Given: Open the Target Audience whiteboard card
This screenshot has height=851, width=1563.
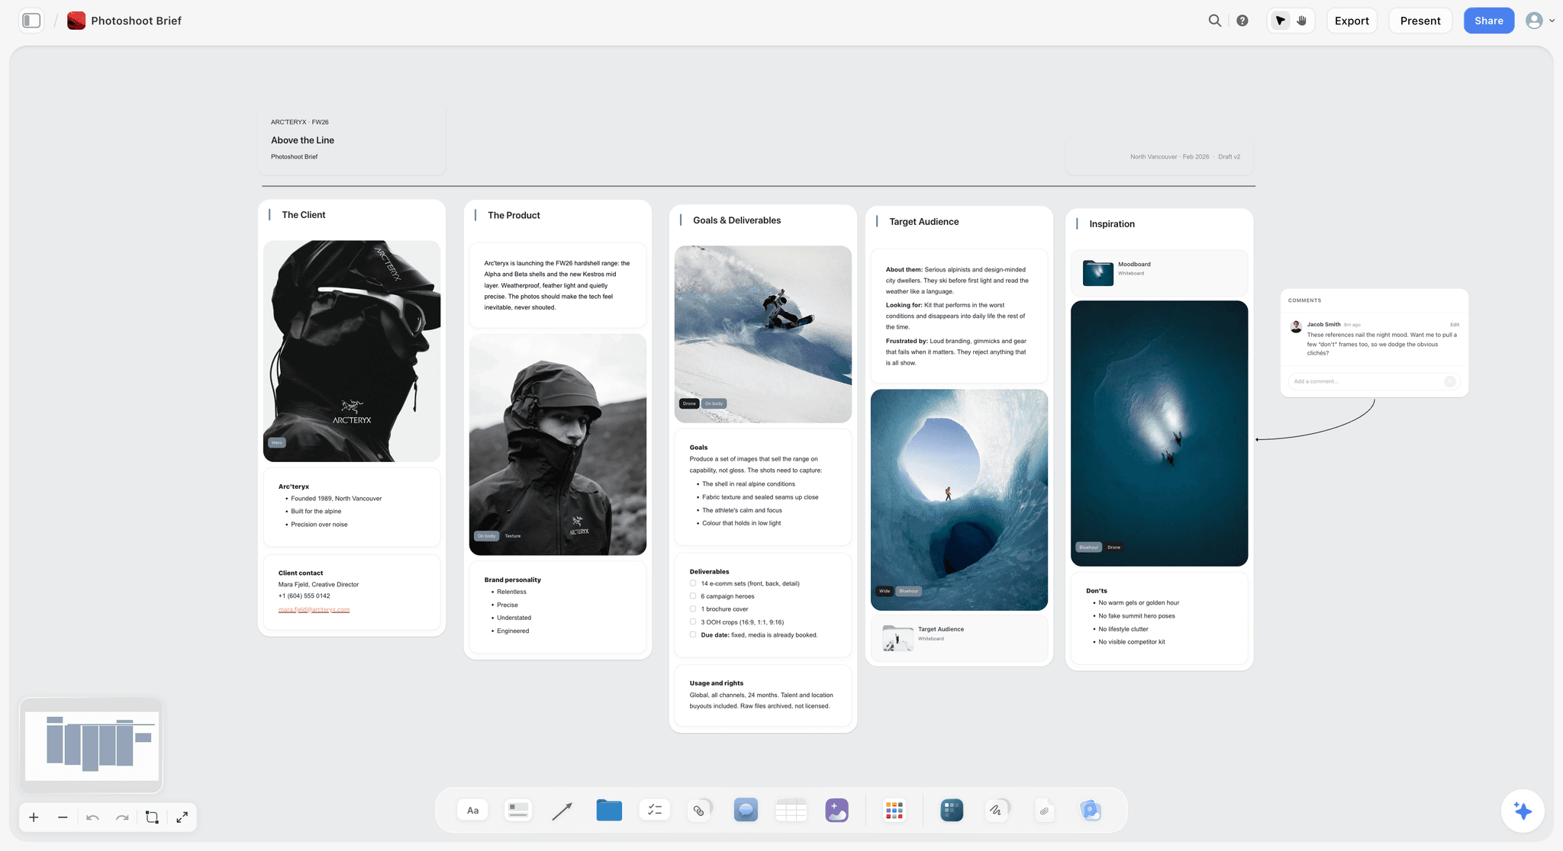Looking at the screenshot, I should pyautogui.click(x=959, y=637).
